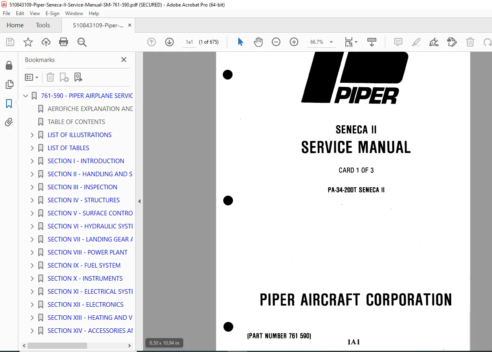Open the Window menu
Image resolution: width=492 pixels, height=352 pixels.
[x=74, y=13]
